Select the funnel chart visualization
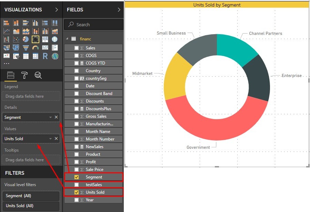The image size is (310, 212). click(26, 48)
